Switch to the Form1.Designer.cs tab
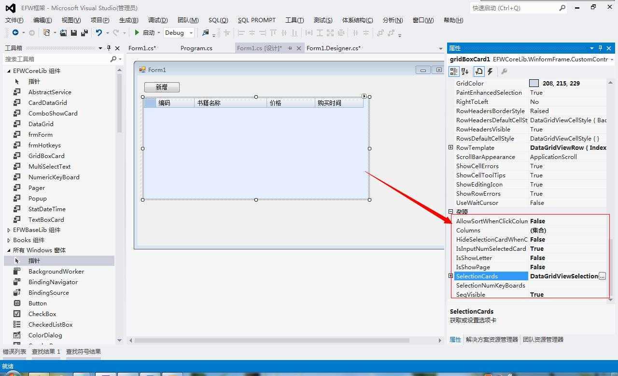618x376 pixels. [333, 48]
